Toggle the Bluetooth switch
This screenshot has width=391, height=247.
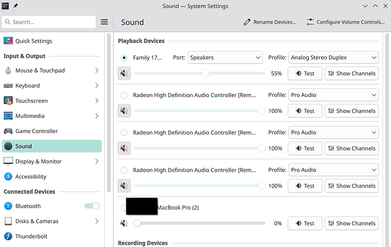92,206
